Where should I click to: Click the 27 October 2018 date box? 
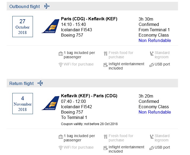pyautogui.click(x=22, y=26)
